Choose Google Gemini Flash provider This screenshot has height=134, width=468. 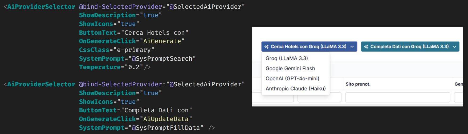[290, 68]
